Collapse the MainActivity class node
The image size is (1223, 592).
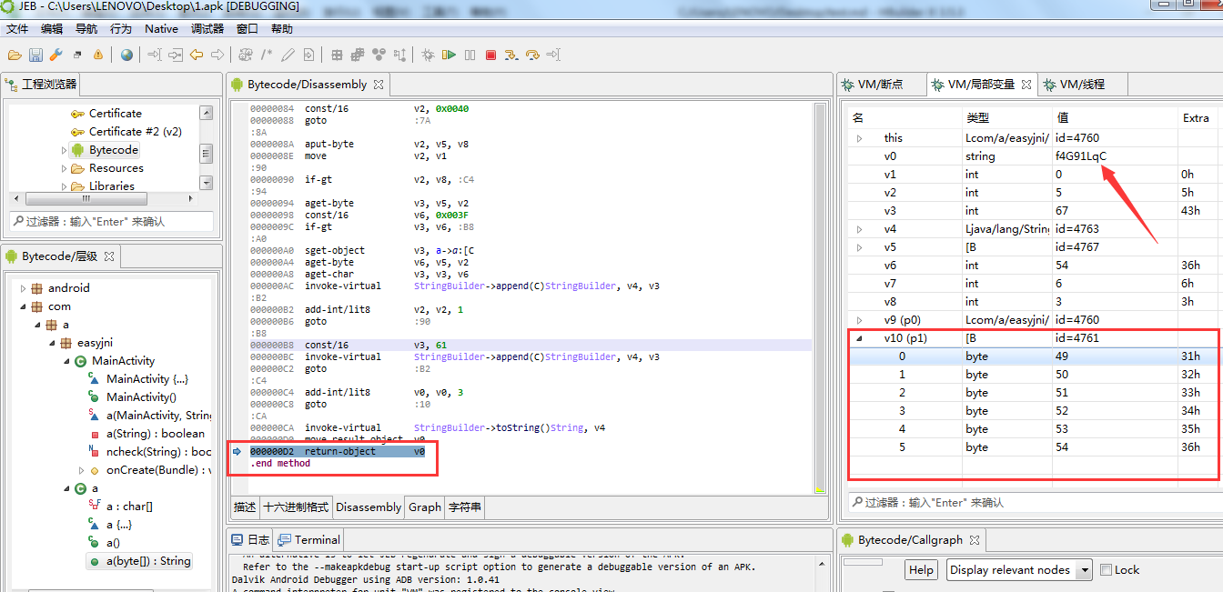(67, 361)
